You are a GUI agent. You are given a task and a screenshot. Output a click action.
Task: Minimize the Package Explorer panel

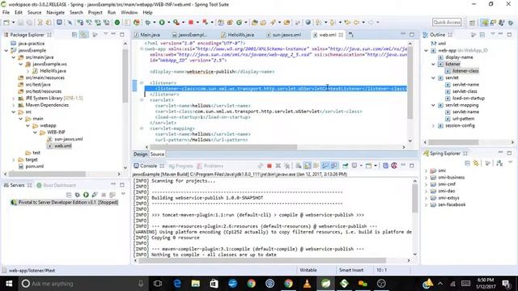tap(113, 34)
